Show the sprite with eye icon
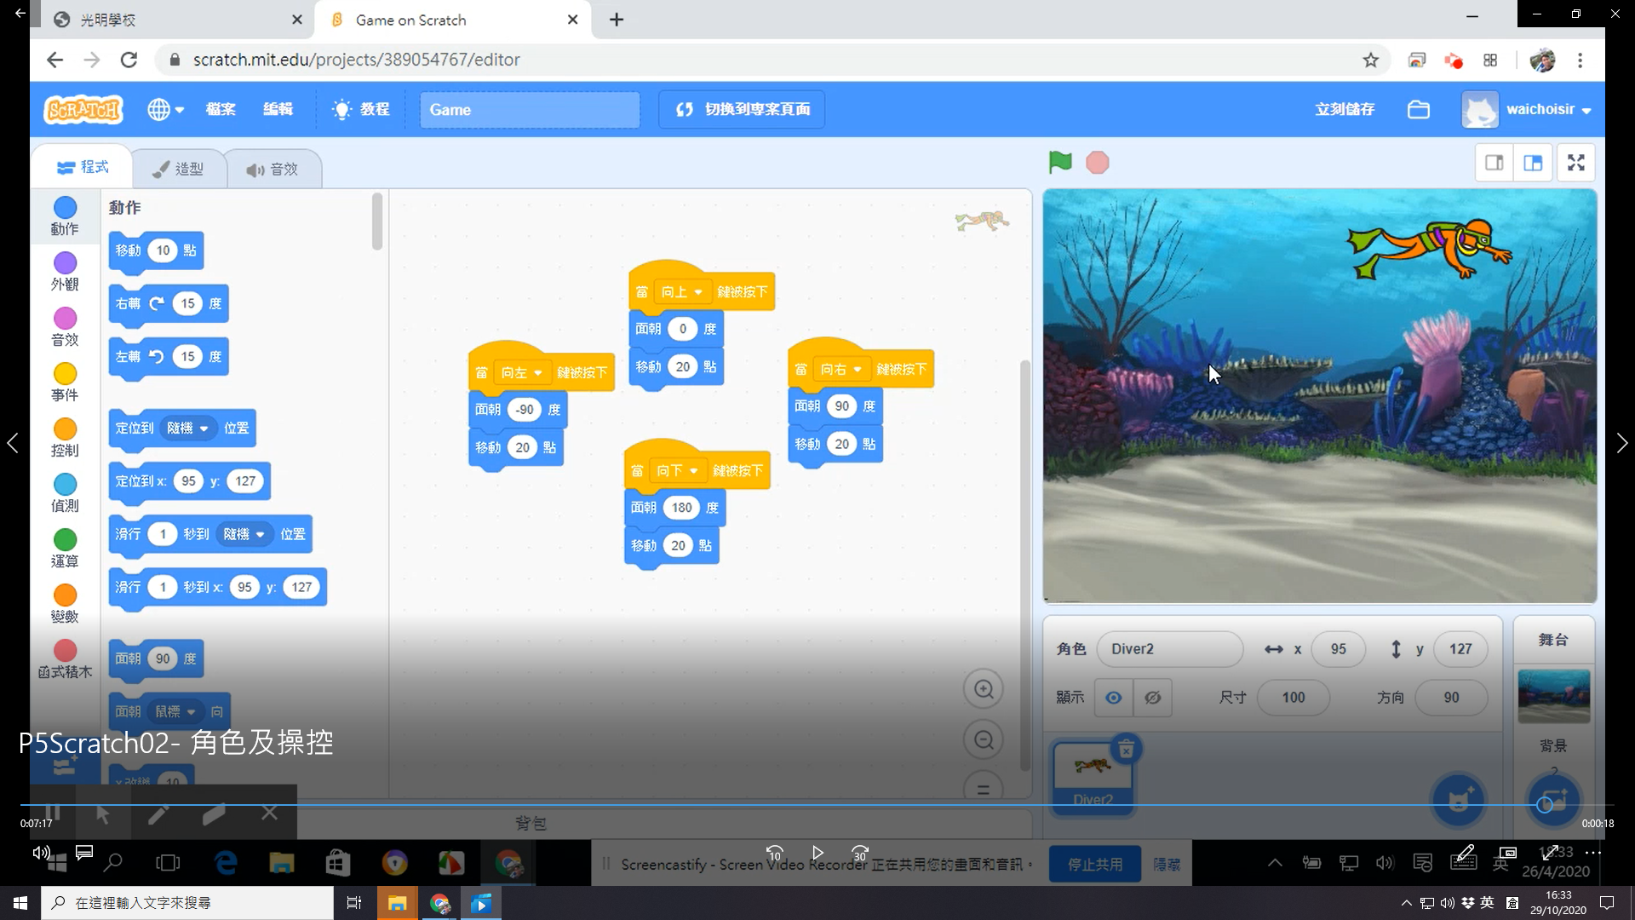This screenshot has height=920, width=1635. point(1113,698)
